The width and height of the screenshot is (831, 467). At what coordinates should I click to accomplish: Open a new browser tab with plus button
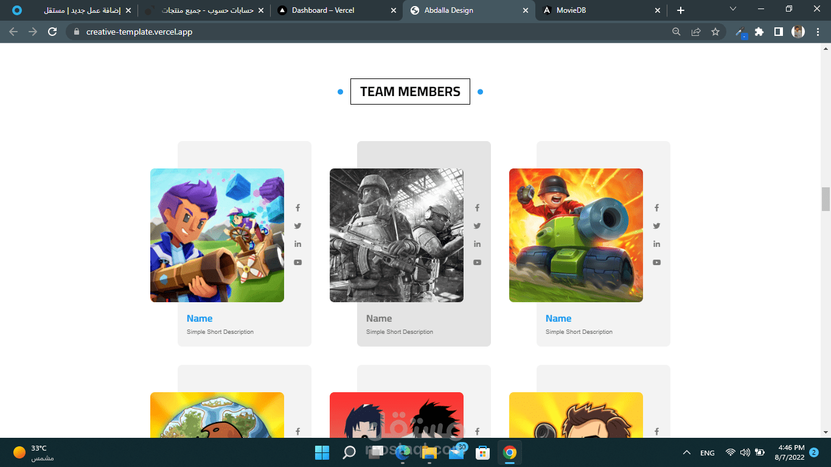tap(681, 10)
